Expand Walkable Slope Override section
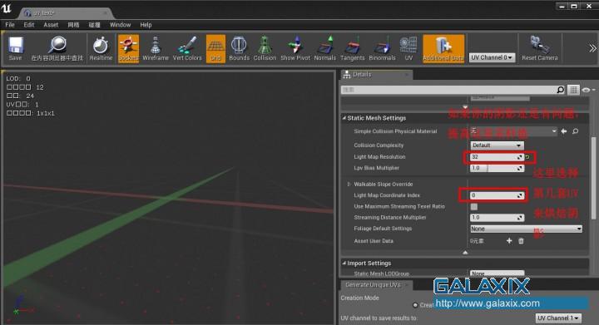The image size is (599, 325). coord(349,185)
